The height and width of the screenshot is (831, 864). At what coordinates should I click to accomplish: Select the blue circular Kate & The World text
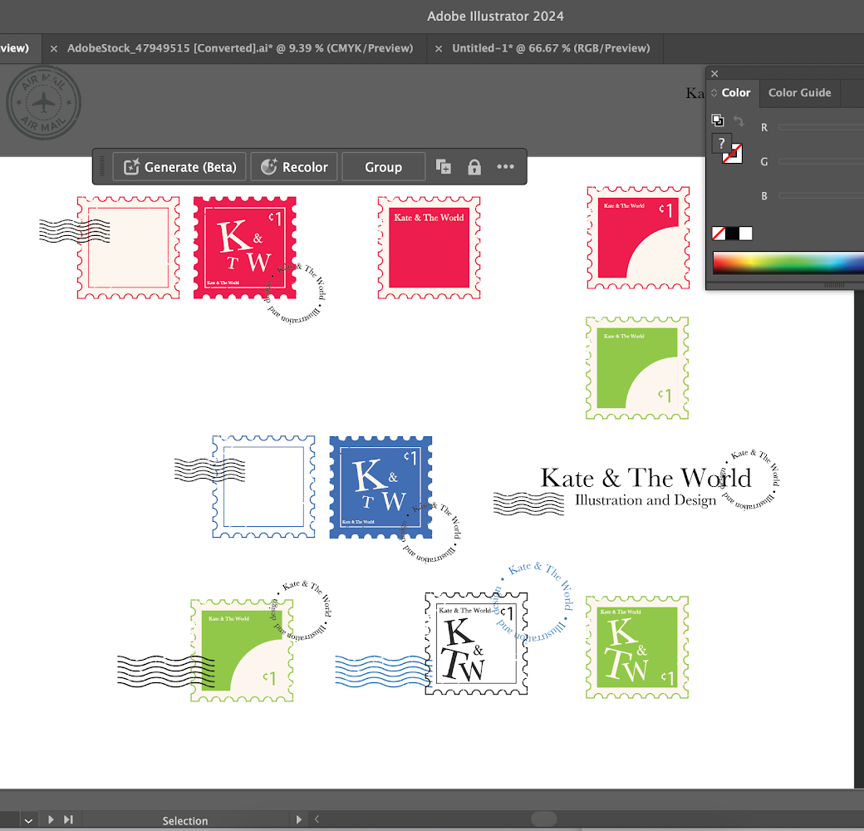[x=533, y=602]
